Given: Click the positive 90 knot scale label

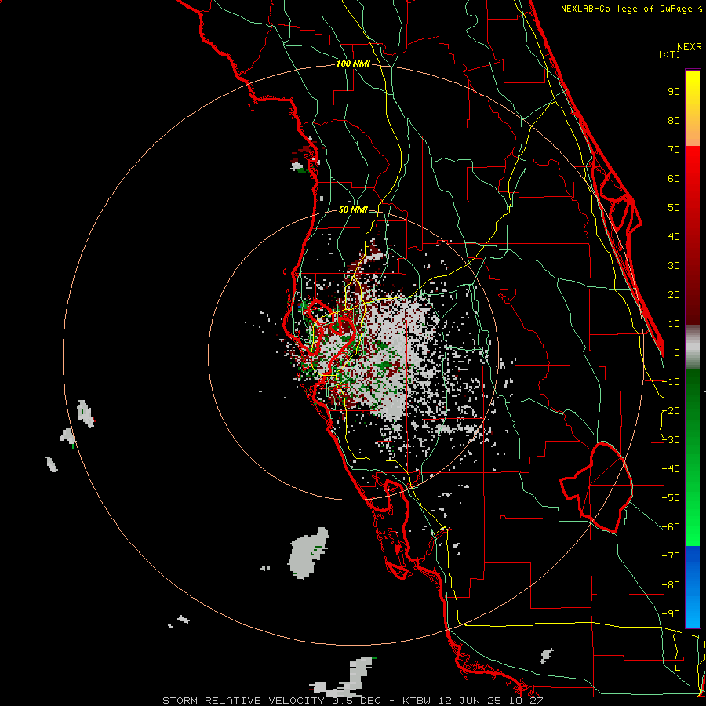Looking at the screenshot, I should click(674, 92).
